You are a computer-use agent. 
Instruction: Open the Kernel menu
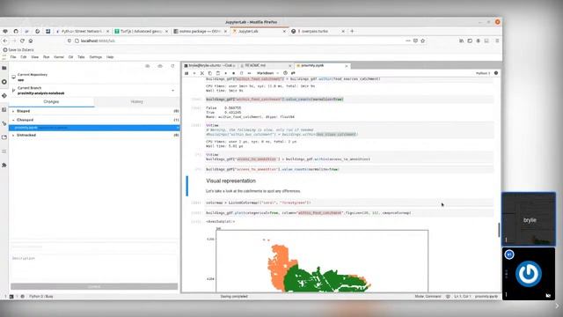(59, 57)
